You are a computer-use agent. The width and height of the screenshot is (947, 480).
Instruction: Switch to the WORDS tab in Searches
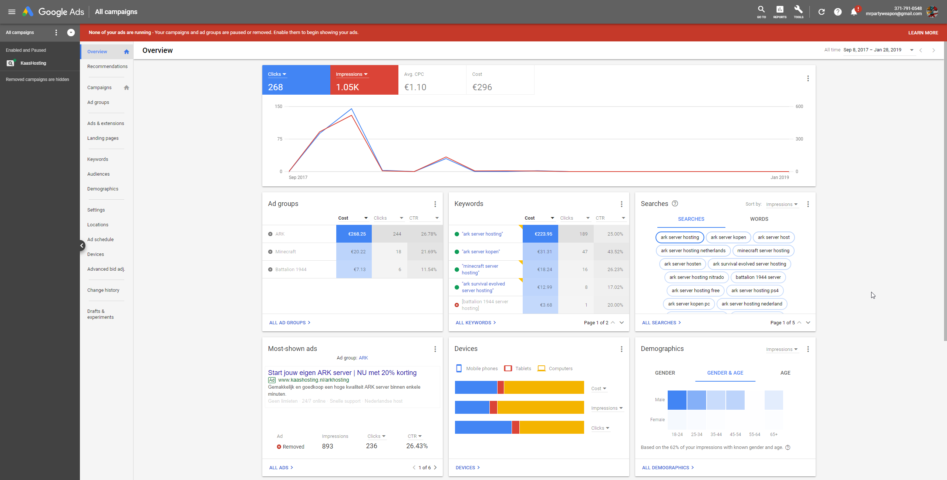[x=759, y=219]
